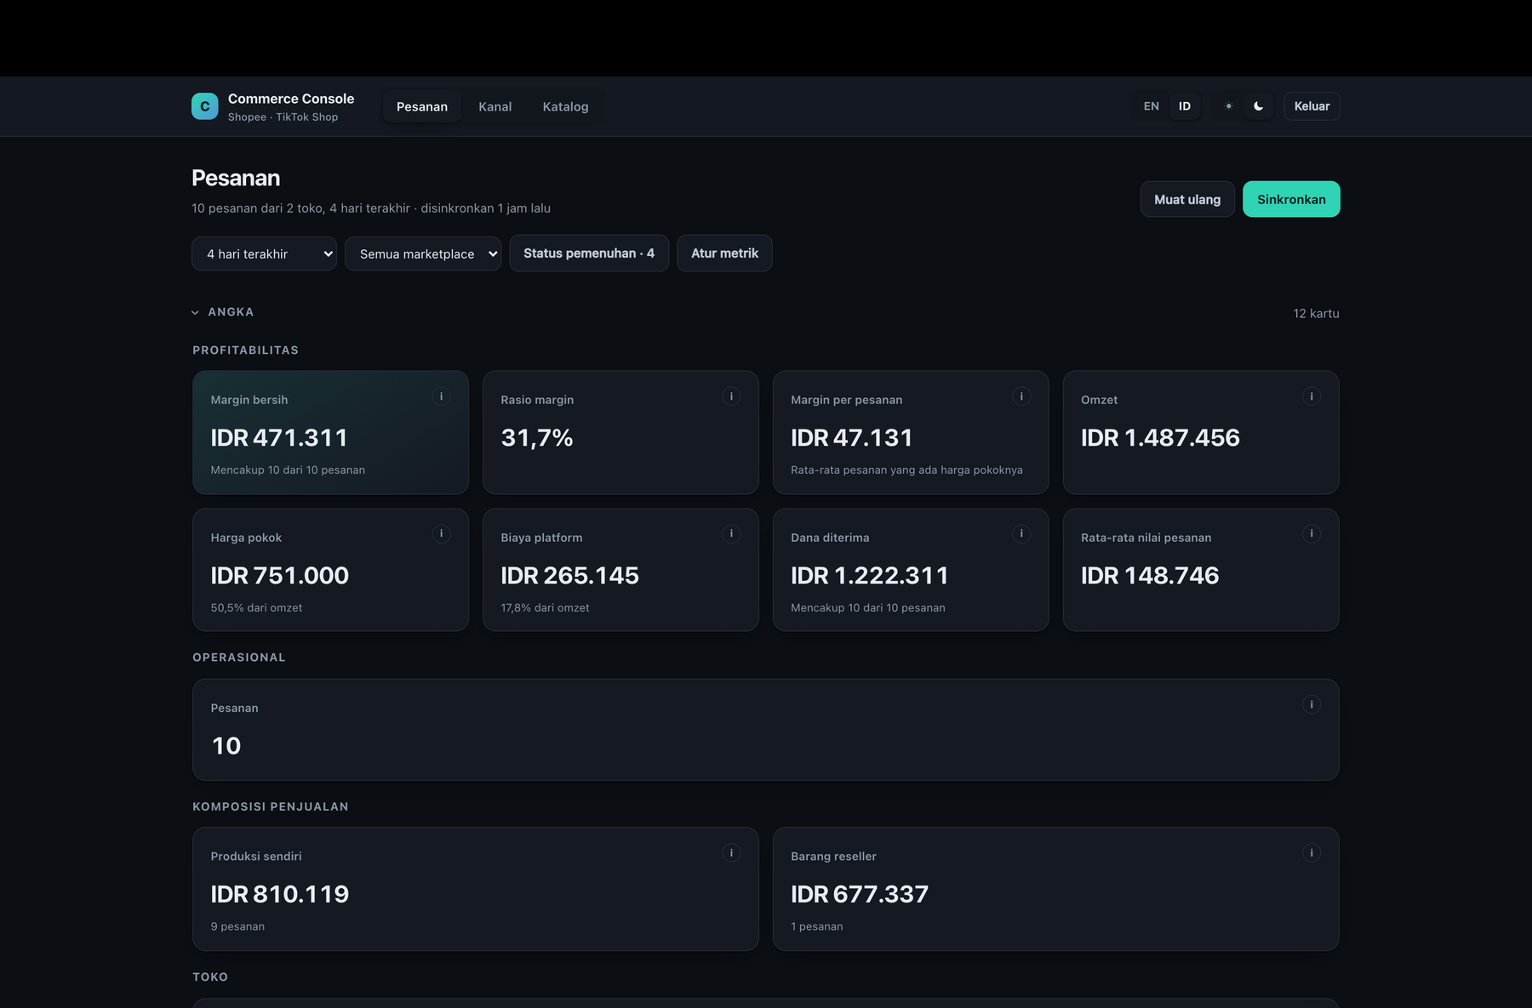The height and width of the screenshot is (1008, 1532).
Task: Click the 9 pesanan text
Action: 237,927
